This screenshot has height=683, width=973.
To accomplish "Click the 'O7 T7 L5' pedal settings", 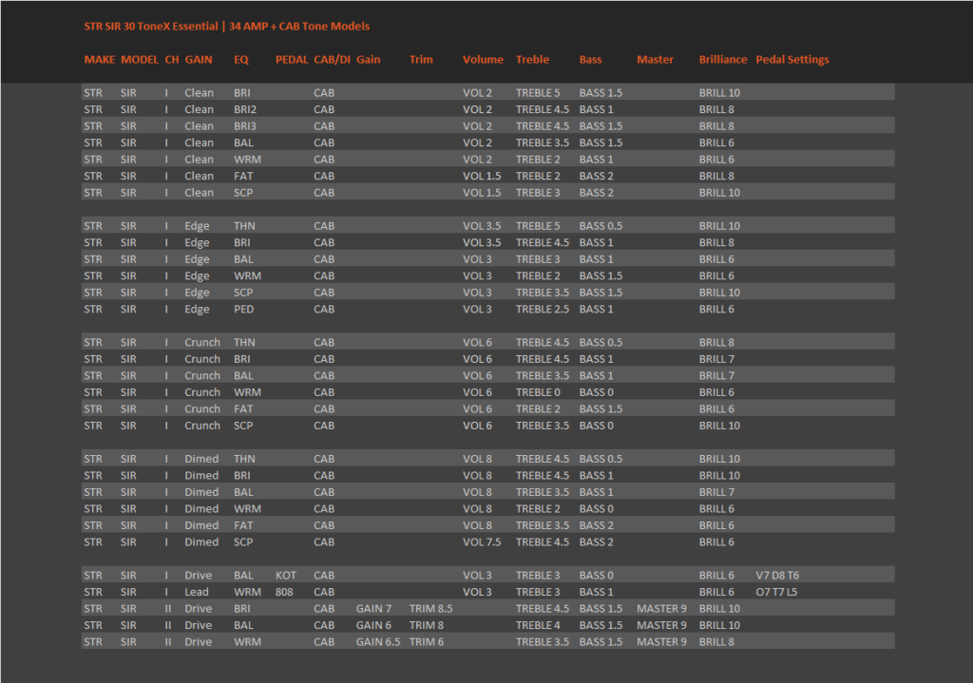I will 776,593.
